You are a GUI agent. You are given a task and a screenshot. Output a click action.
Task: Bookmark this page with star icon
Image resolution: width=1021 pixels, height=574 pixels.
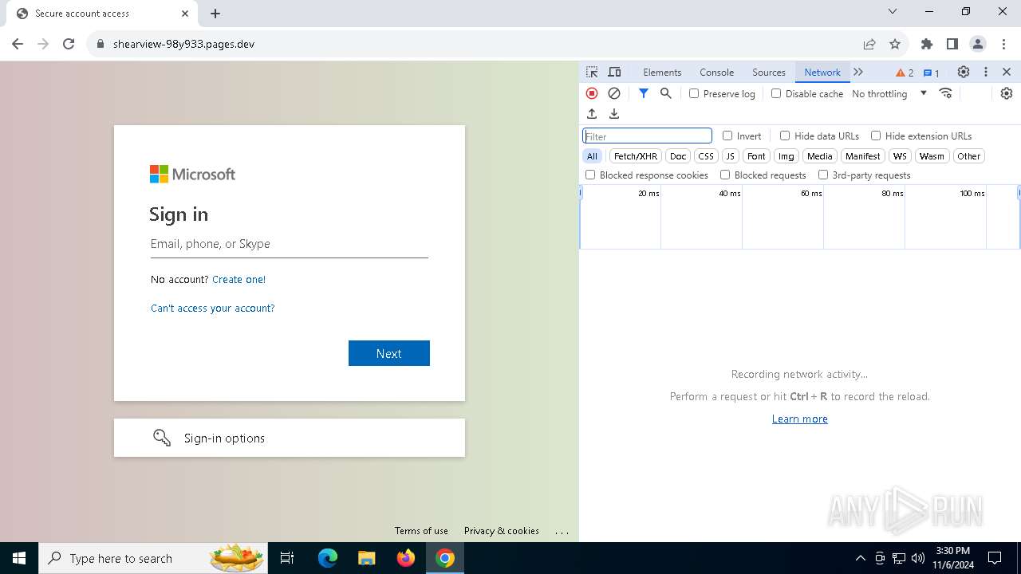tap(895, 44)
